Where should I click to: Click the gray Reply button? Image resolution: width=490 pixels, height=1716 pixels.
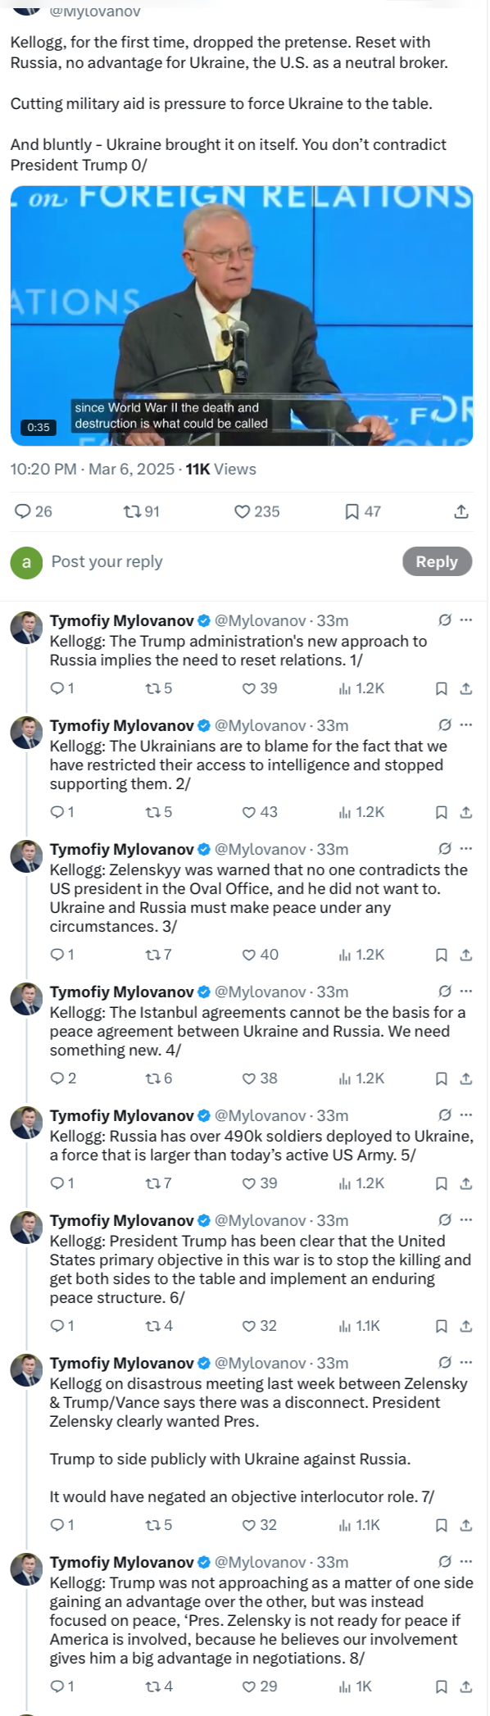[x=437, y=561]
